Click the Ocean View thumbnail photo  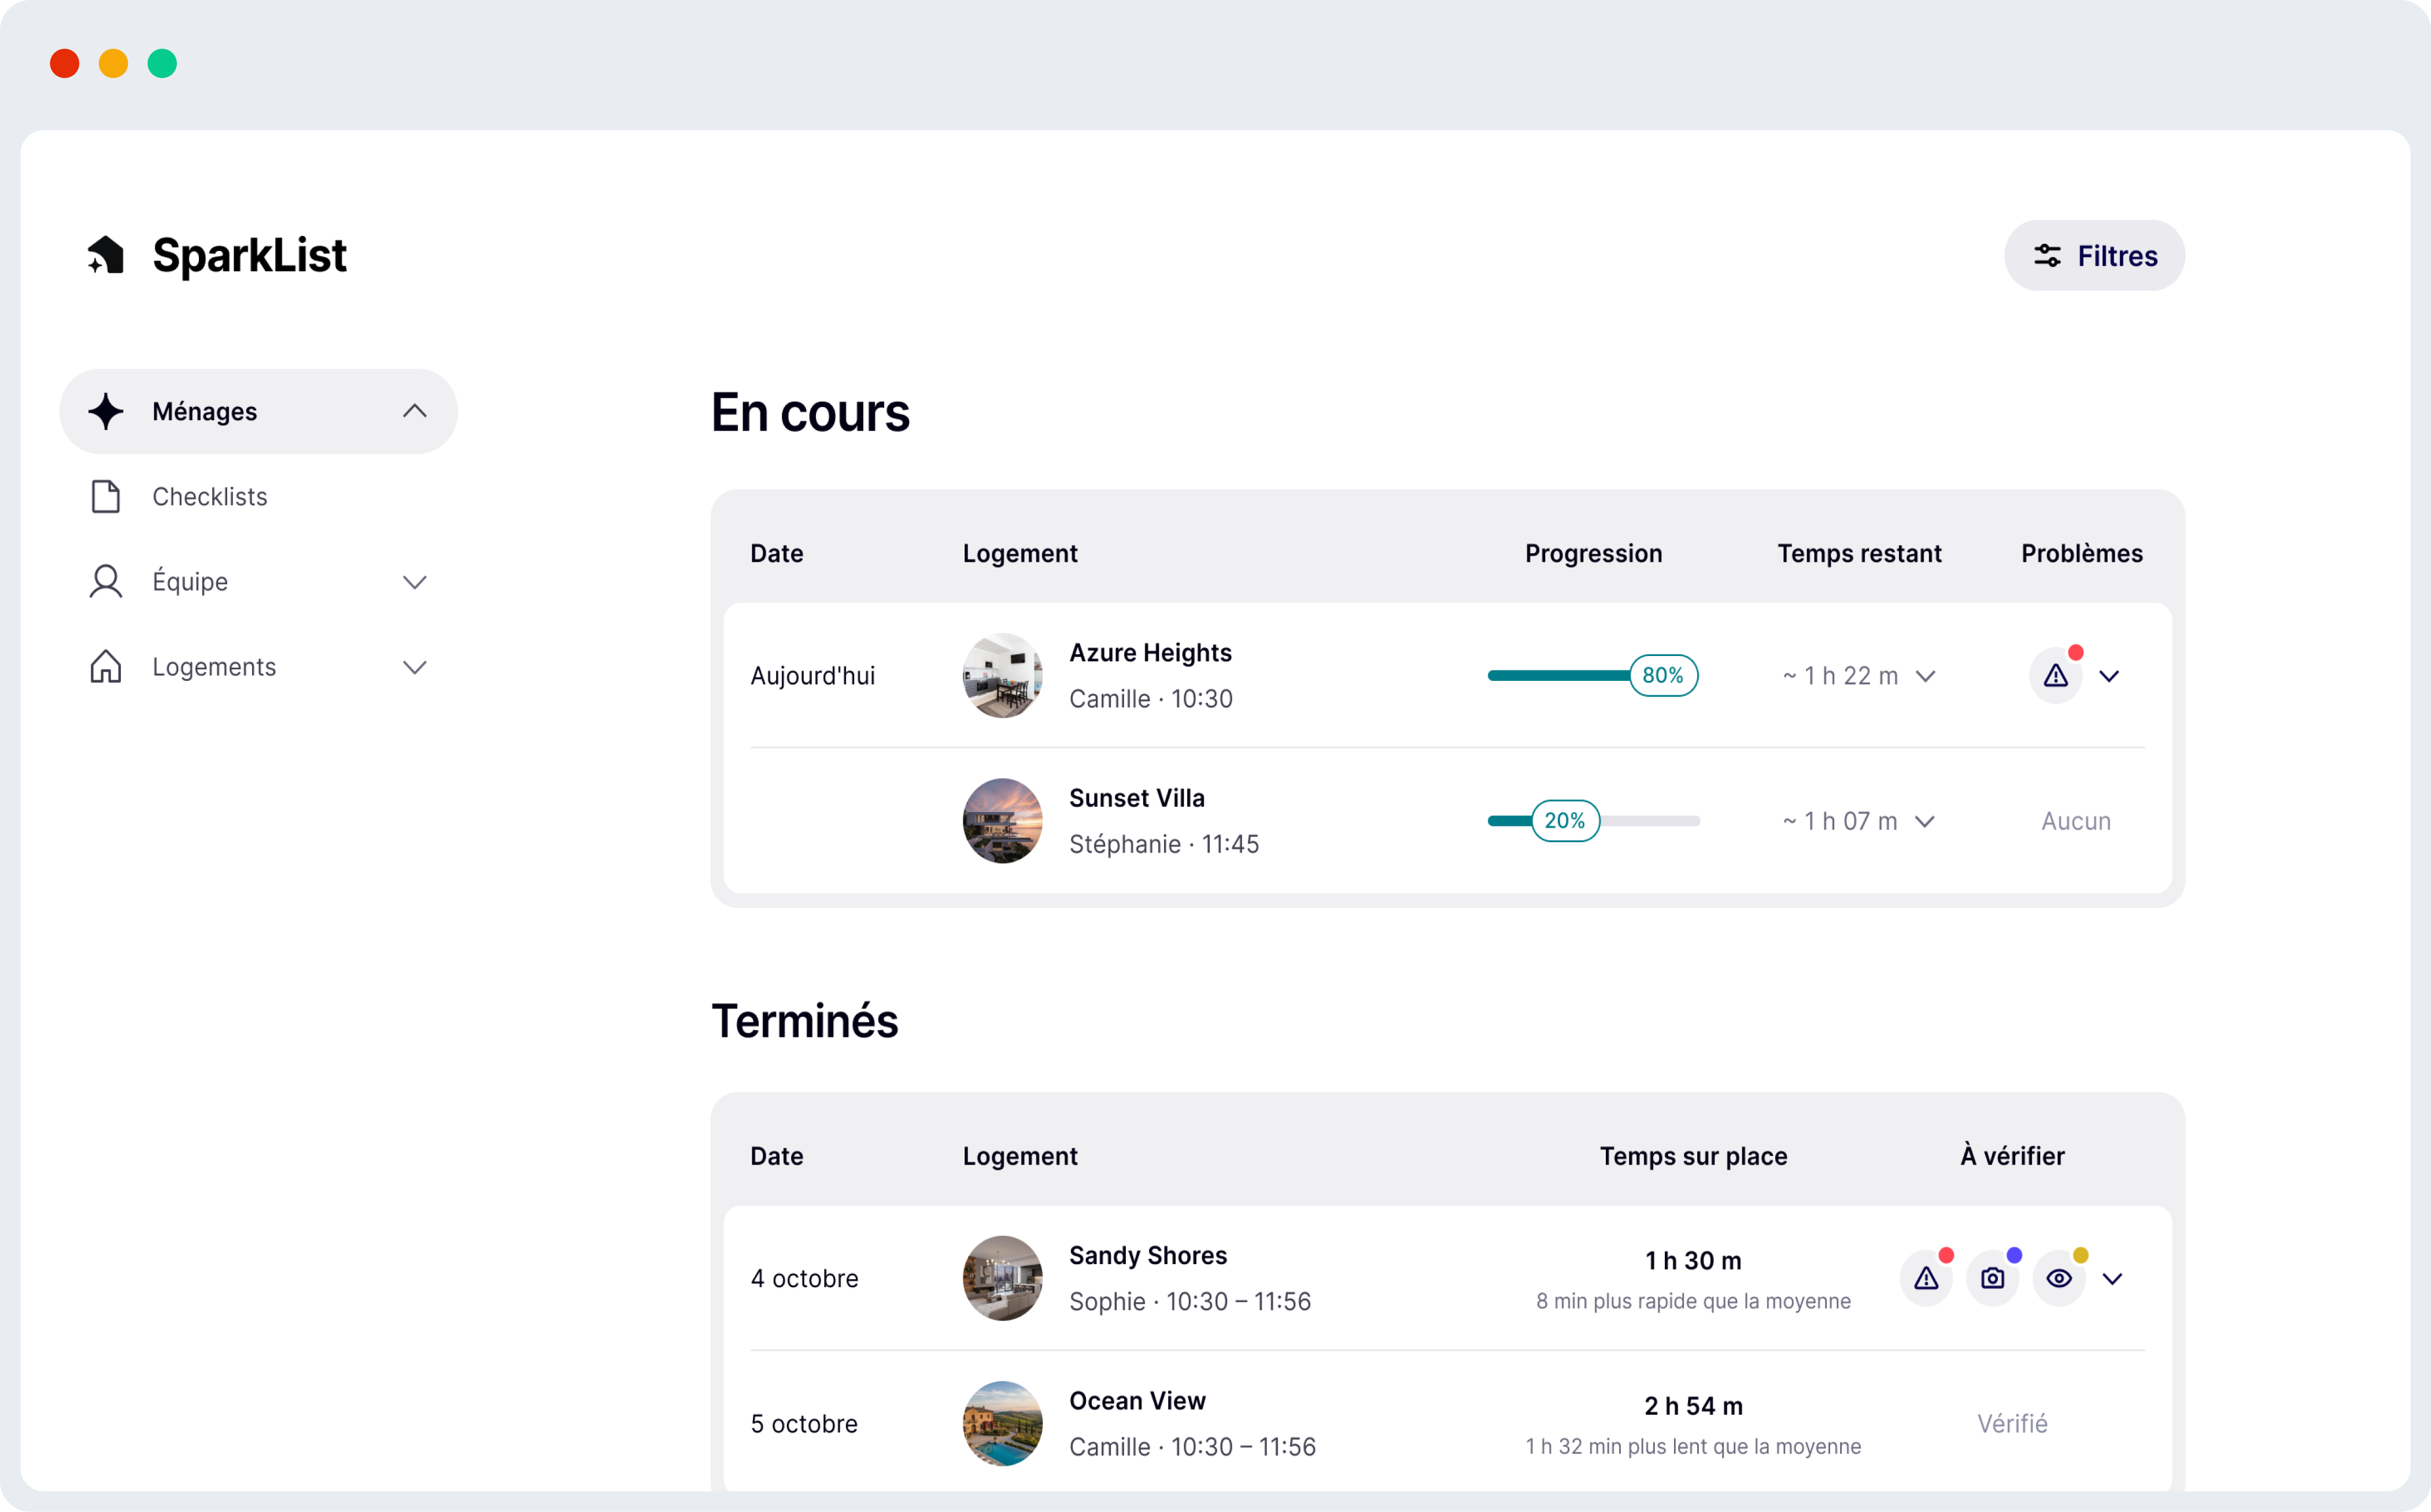click(1003, 1424)
